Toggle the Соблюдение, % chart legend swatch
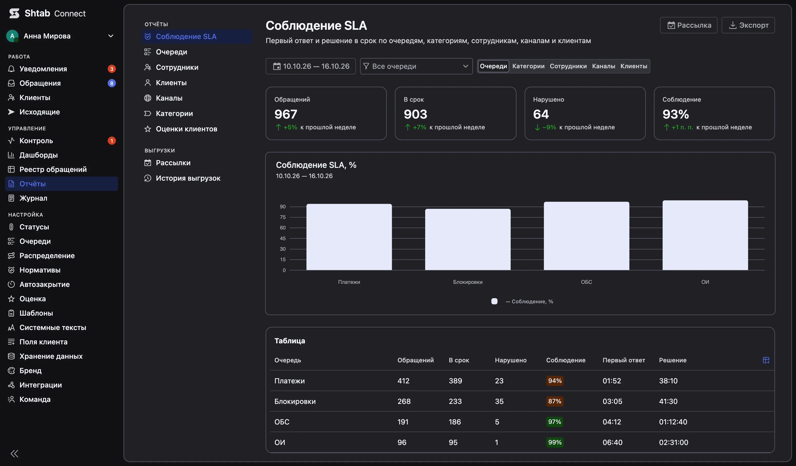This screenshot has width=796, height=466. [494, 301]
